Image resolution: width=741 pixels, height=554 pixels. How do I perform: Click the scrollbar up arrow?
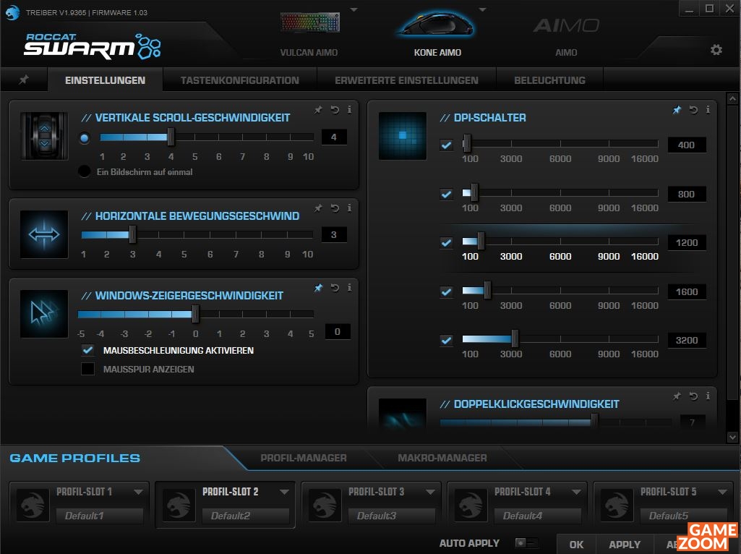(732, 98)
